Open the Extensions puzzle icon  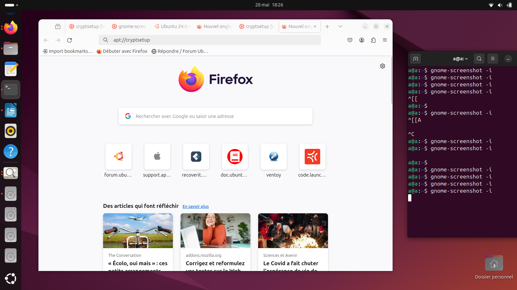click(x=373, y=40)
